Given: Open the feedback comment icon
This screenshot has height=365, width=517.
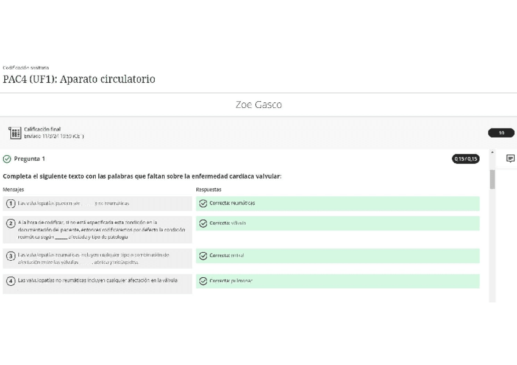Looking at the screenshot, I should pyautogui.click(x=510, y=158).
